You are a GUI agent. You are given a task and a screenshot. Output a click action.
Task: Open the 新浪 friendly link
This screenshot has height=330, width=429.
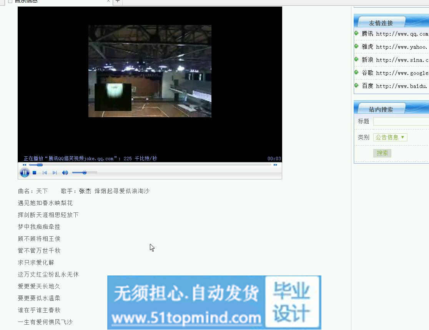pos(395,60)
